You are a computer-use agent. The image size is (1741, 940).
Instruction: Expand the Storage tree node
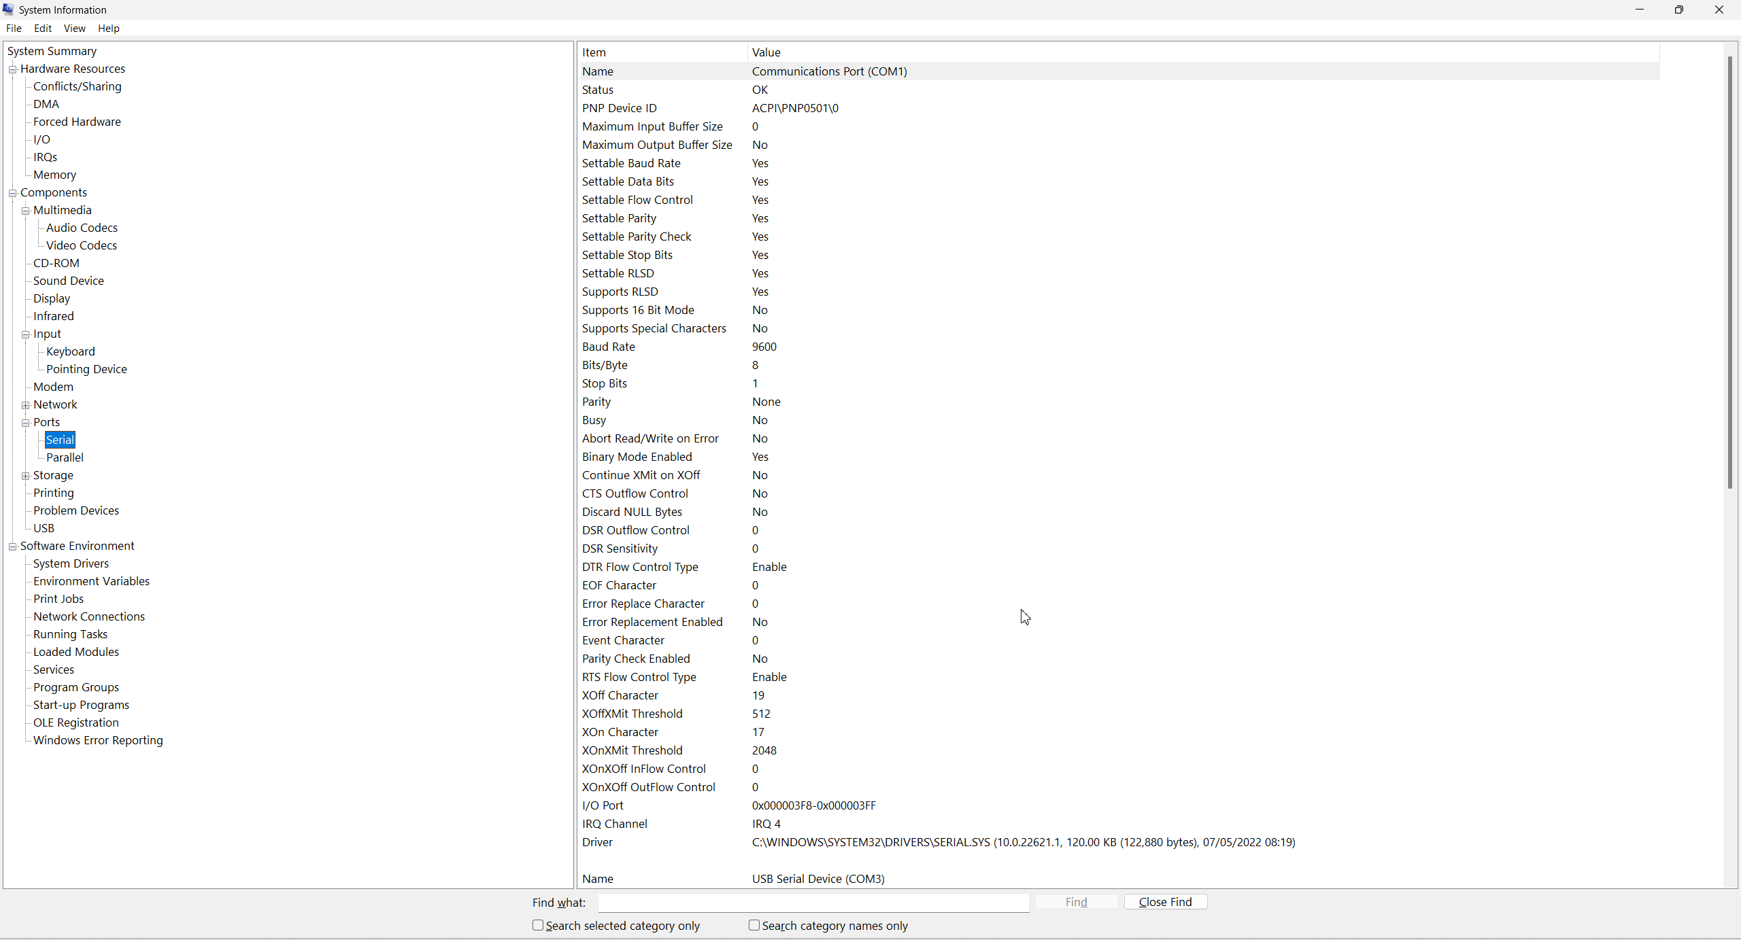point(25,476)
